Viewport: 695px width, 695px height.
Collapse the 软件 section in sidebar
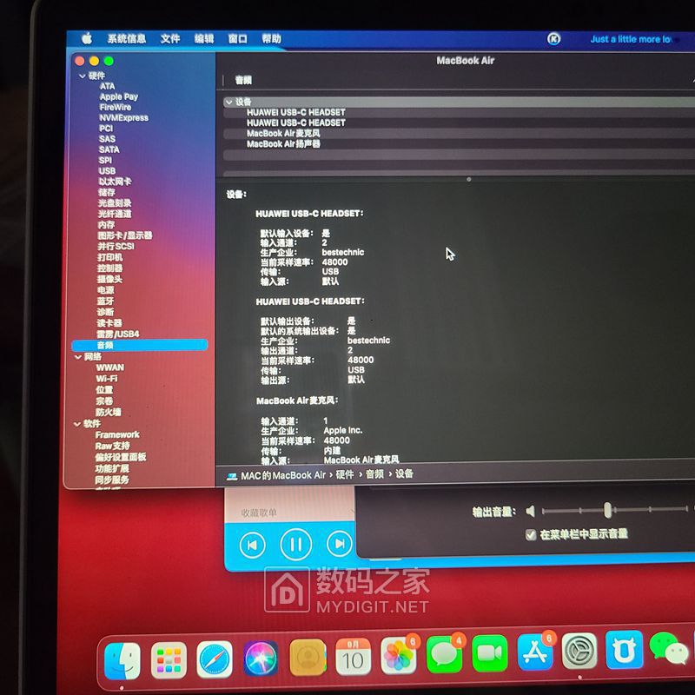point(77,424)
